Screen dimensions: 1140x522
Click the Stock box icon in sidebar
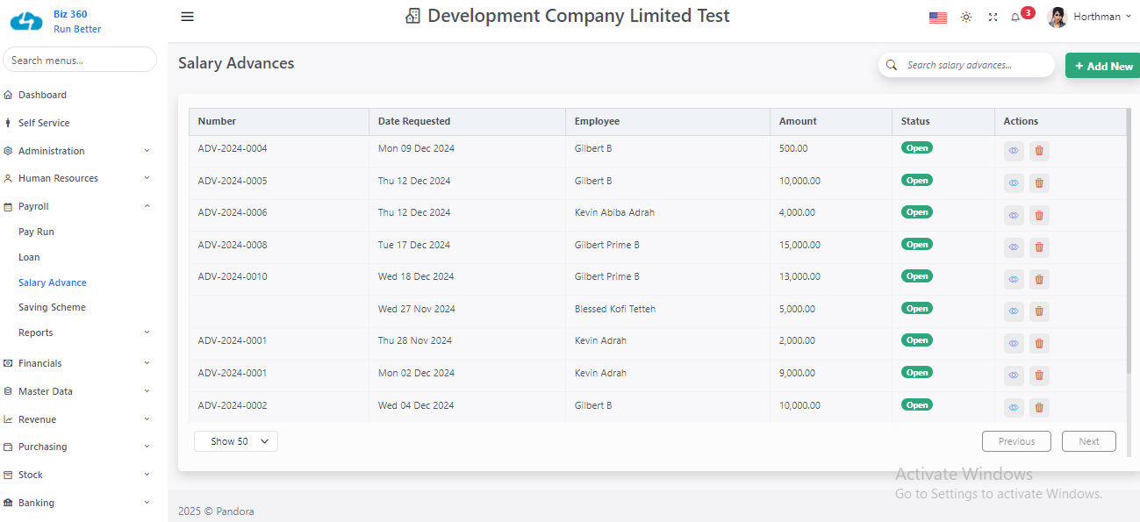[x=8, y=475]
